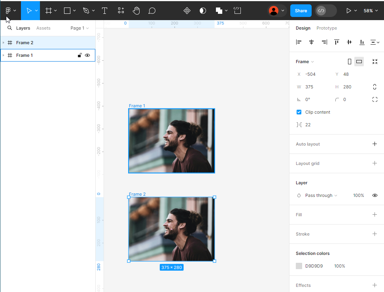Open the Frame type dropdown
This screenshot has height=292, width=384.
(305, 62)
